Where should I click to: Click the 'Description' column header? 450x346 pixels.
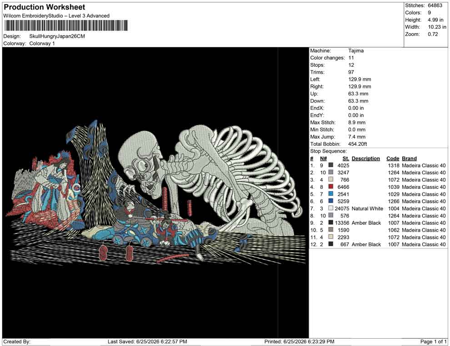tap(365, 158)
